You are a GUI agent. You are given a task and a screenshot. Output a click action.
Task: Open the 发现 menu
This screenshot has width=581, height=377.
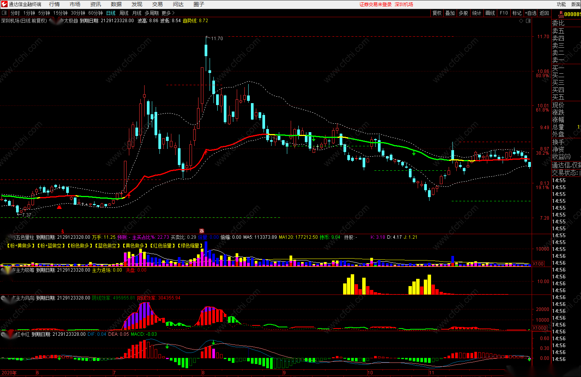tap(137, 4)
